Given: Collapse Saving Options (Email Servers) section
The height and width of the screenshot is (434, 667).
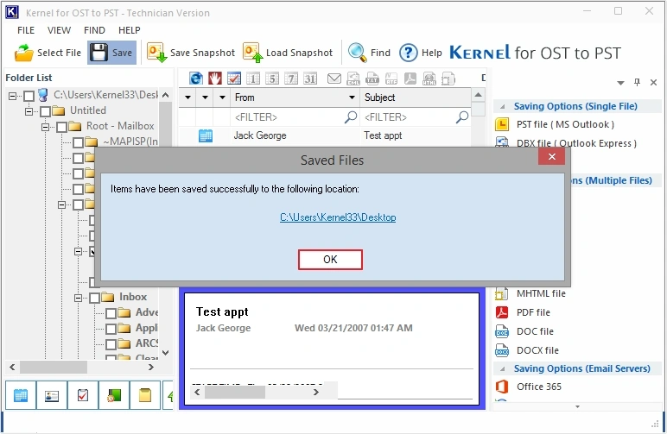Looking at the screenshot, I should pyautogui.click(x=502, y=368).
